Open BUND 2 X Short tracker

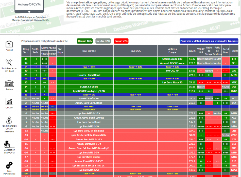tap(89, 87)
